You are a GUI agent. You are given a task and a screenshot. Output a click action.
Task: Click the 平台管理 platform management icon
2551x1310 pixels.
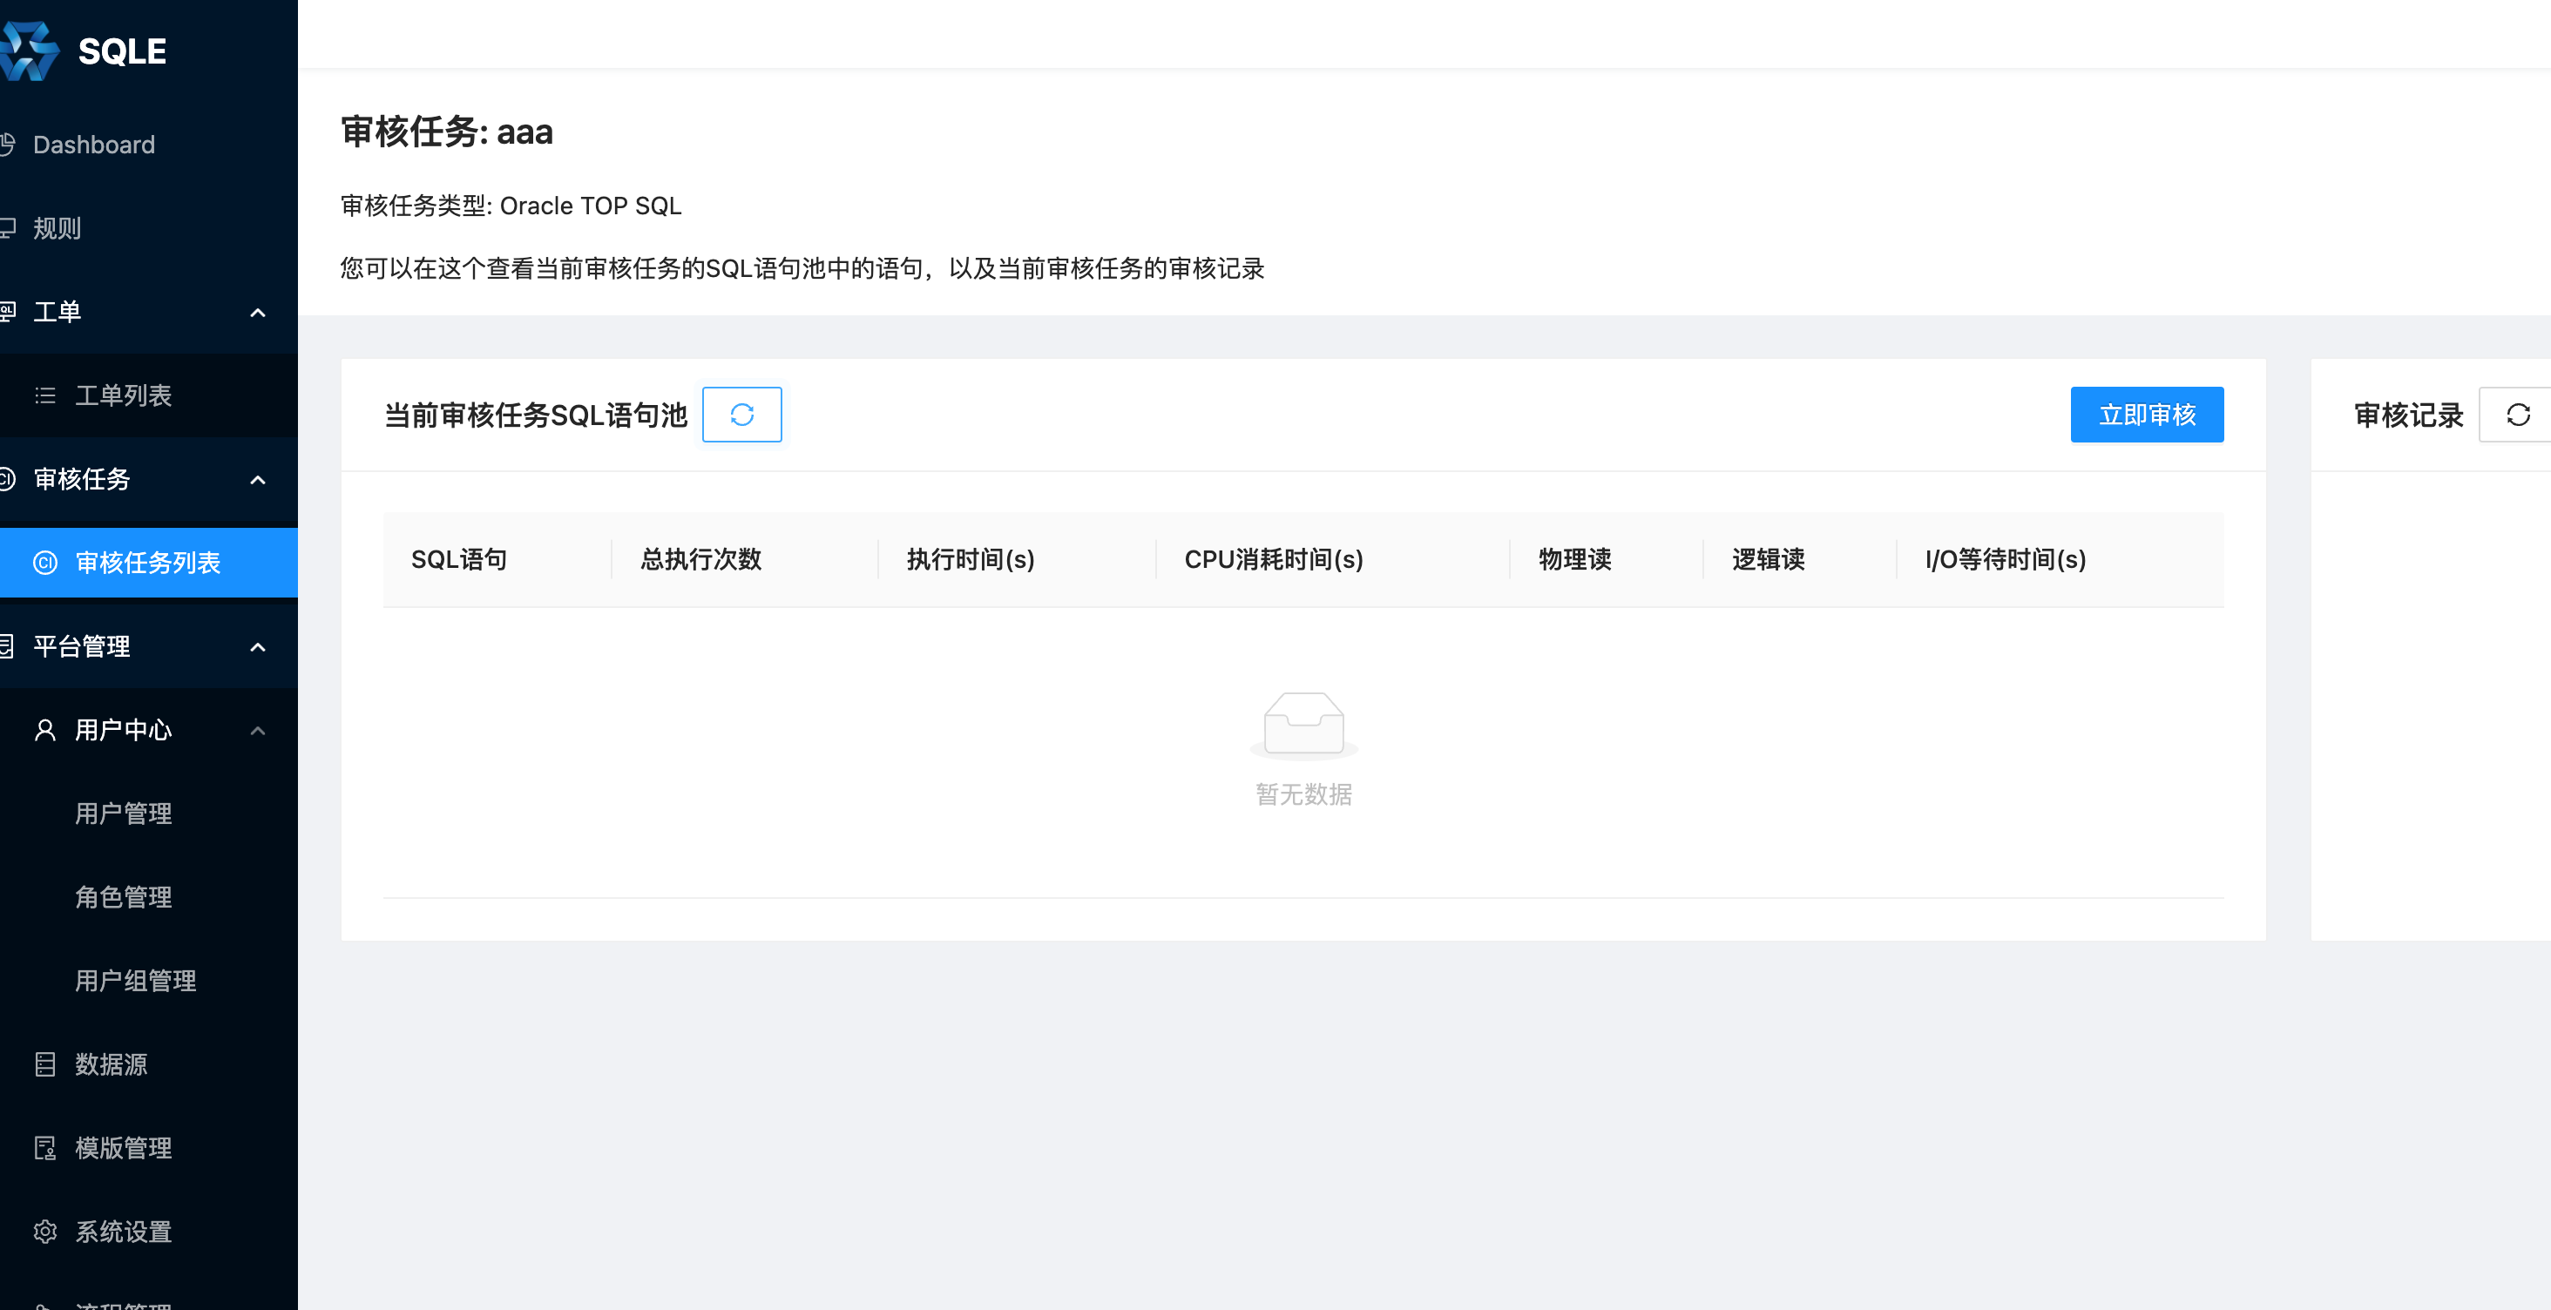(9, 645)
